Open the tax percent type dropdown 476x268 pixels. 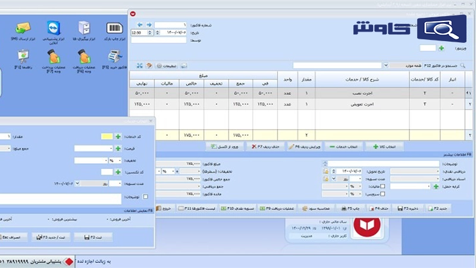tap(355, 186)
